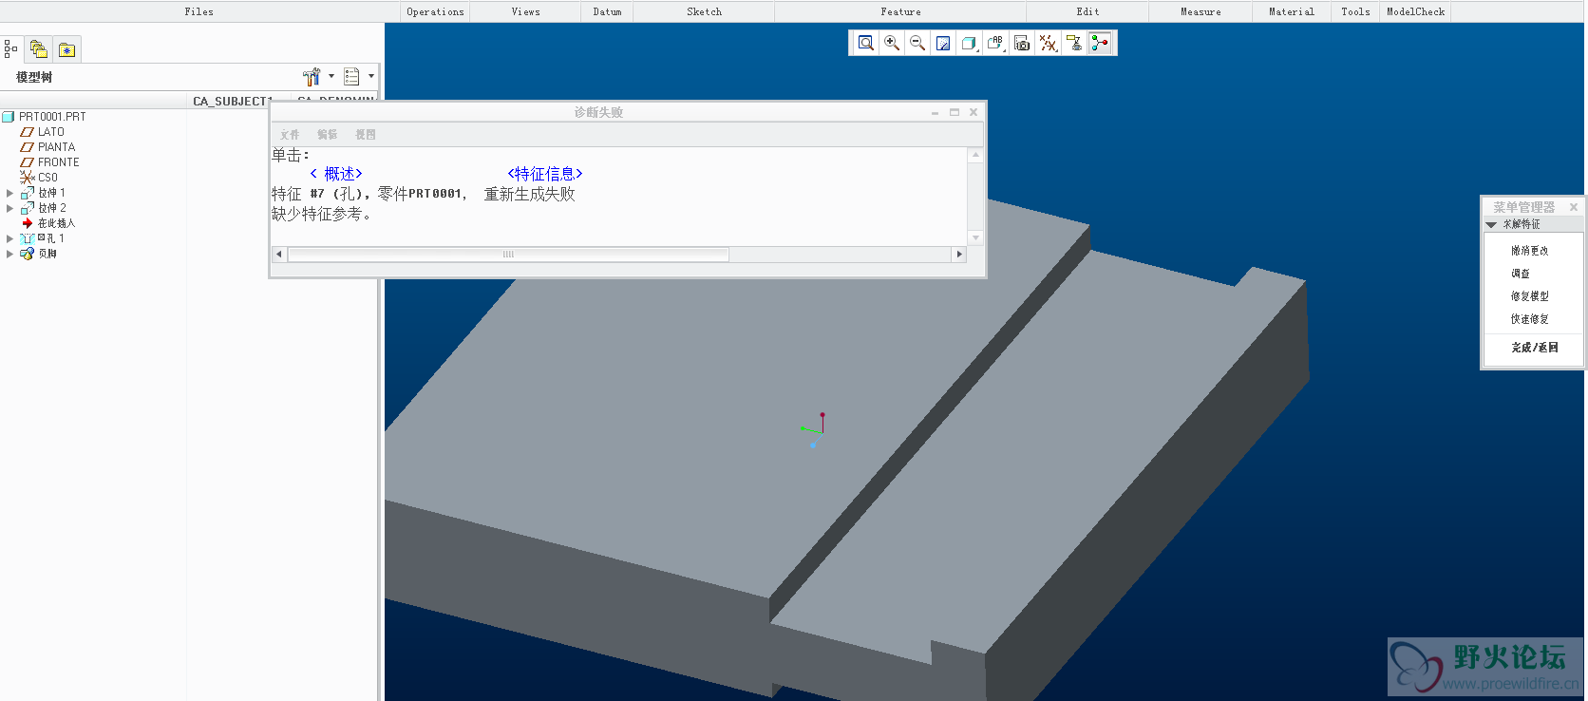The width and height of the screenshot is (1588, 701).
Task: Open the Feature menu
Action: point(901,11)
